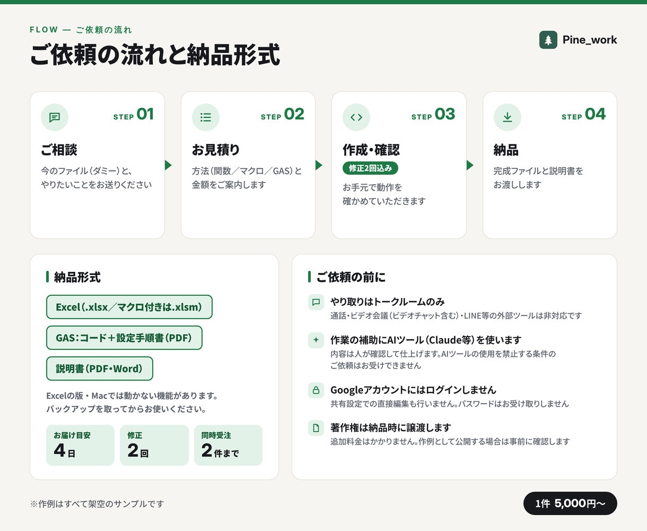Click the FLOW — ご依頼の流れ label
Viewport: 647px width, 531px height.
pyautogui.click(x=81, y=30)
